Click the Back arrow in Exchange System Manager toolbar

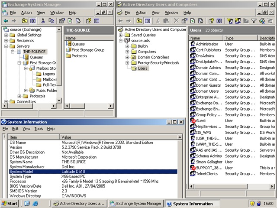click(x=6, y=20)
